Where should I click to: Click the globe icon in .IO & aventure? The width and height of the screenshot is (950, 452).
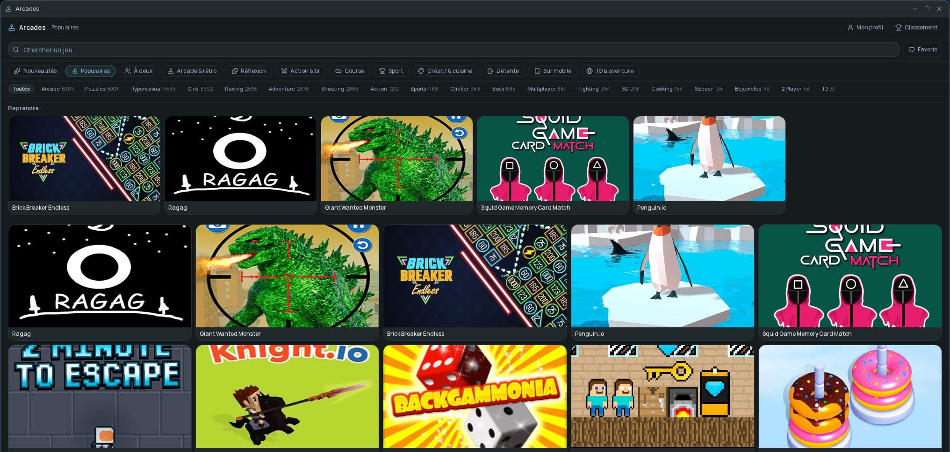coord(590,71)
